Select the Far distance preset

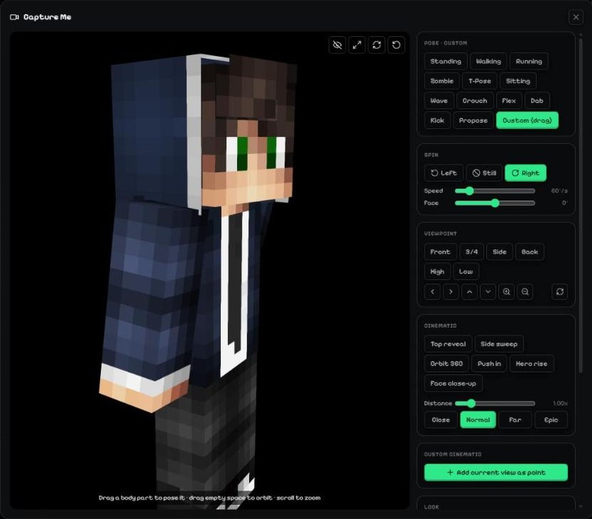515,420
